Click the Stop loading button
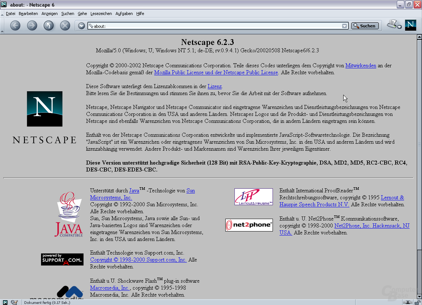The width and height of the screenshot is (422, 305). tap(65, 26)
